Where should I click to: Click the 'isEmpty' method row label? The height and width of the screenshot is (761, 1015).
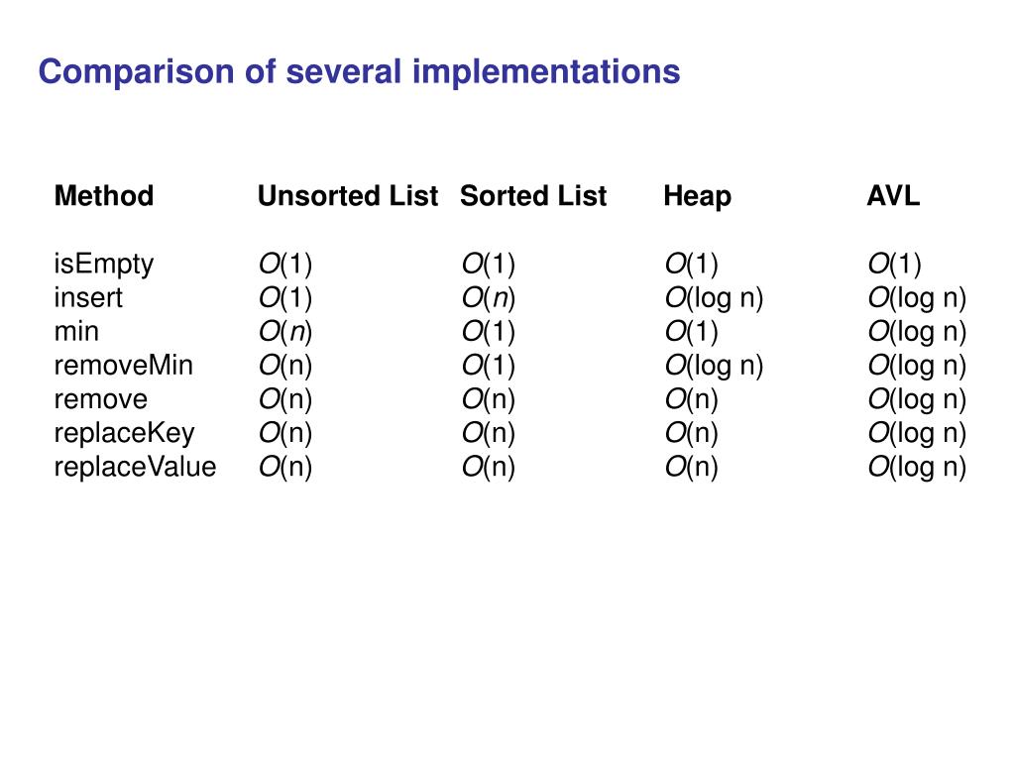103,265
